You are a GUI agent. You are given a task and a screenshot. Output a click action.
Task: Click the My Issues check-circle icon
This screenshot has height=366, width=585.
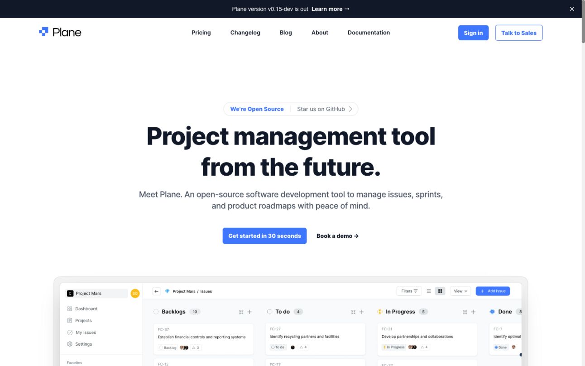tap(70, 332)
